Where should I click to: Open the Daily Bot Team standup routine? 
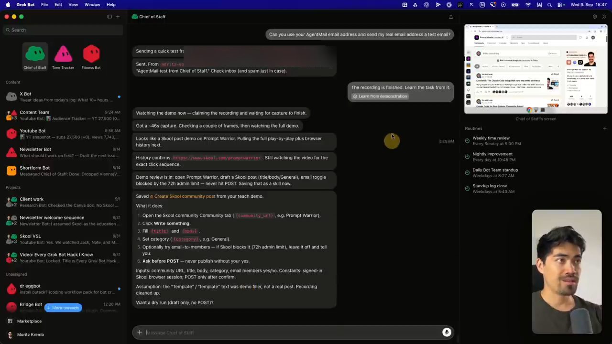pyautogui.click(x=535, y=173)
